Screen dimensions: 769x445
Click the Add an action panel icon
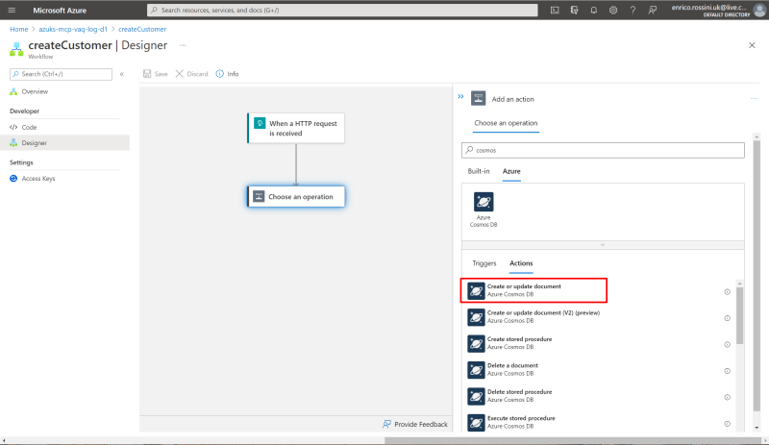pyautogui.click(x=478, y=98)
